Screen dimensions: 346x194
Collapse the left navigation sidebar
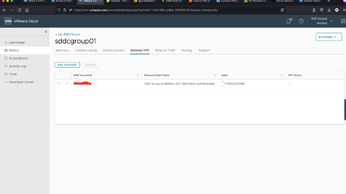point(46,31)
